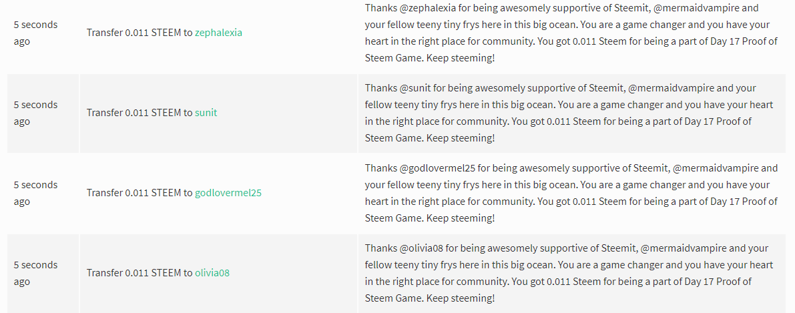This screenshot has height=313, width=795.
Task: Select the memo starting with Thanks @olivia08
Action: pyautogui.click(x=569, y=273)
